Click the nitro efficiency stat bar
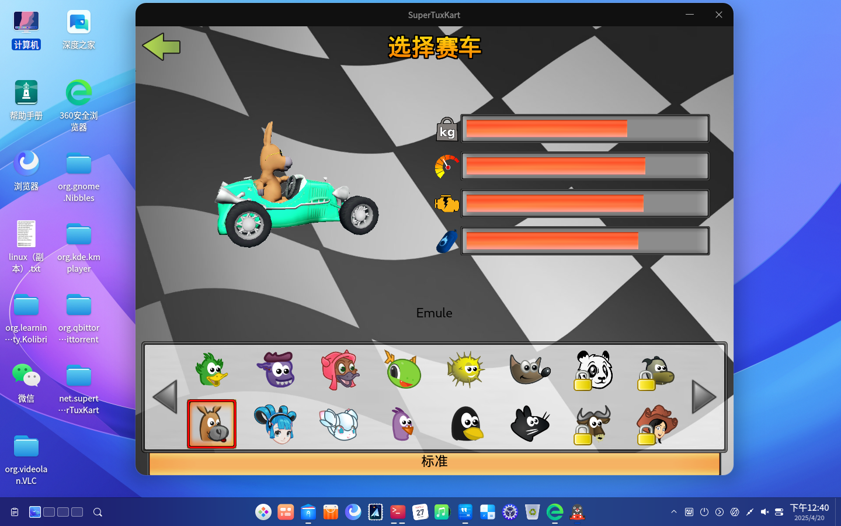The width and height of the screenshot is (841, 526). 585,241
